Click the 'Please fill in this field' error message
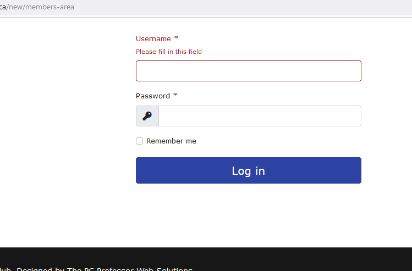 [169, 52]
